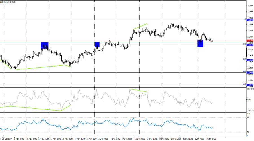254x141 pixels.
Task: Click the 7 Jan 00:00 time axis label
Action: (212, 139)
